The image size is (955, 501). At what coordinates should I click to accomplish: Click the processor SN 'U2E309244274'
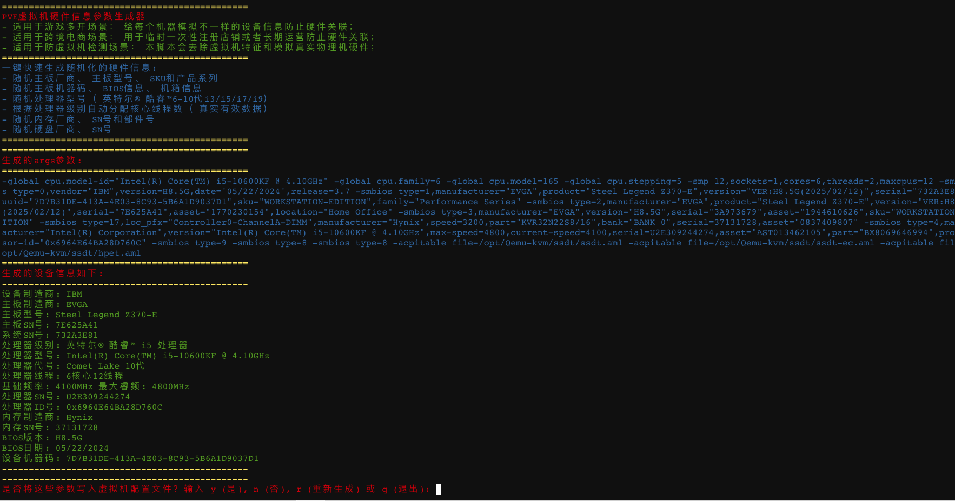[98, 397]
